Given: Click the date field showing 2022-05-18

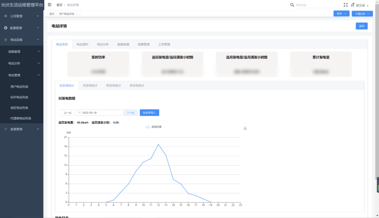Looking at the screenshot, I should [x=99, y=113].
